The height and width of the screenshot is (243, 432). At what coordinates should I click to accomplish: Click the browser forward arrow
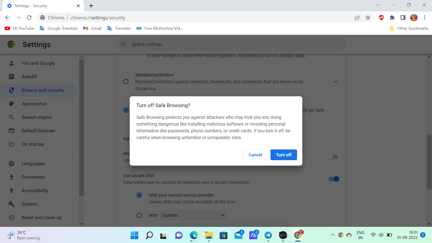pos(18,18)
